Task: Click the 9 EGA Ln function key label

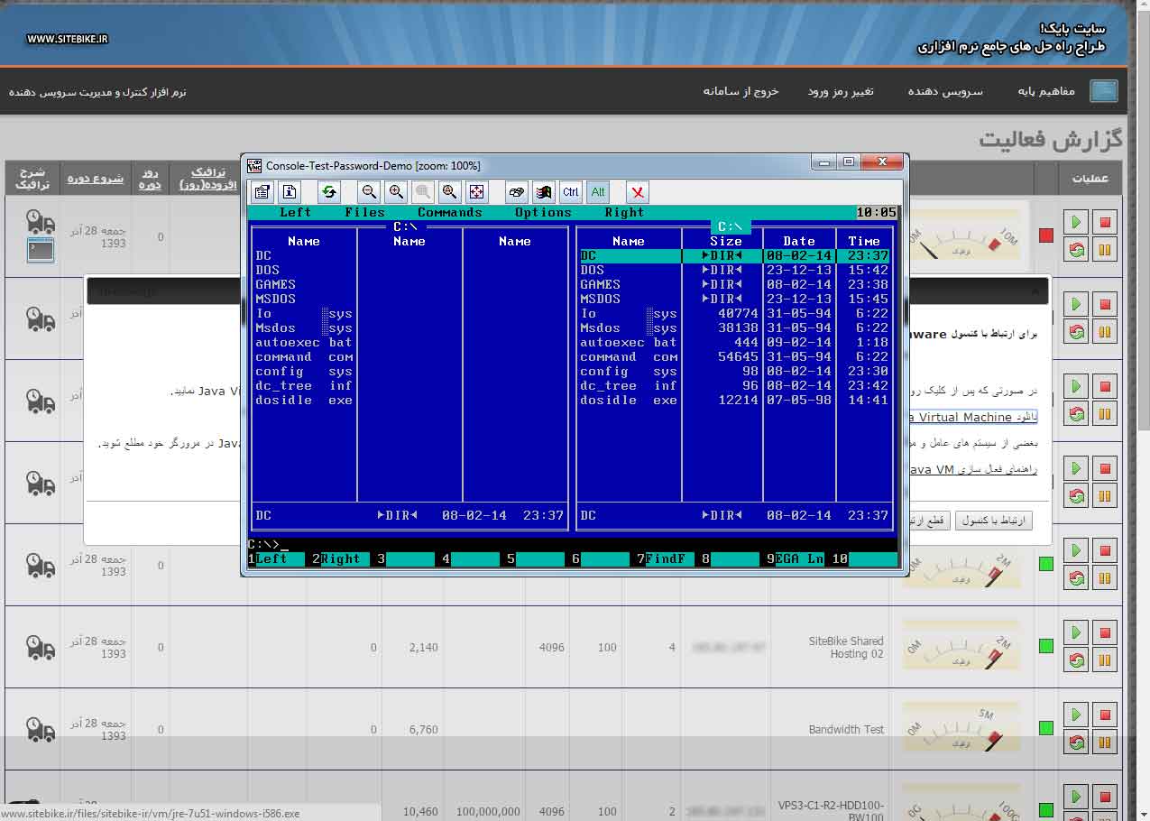Action: [x=795, y=558]
